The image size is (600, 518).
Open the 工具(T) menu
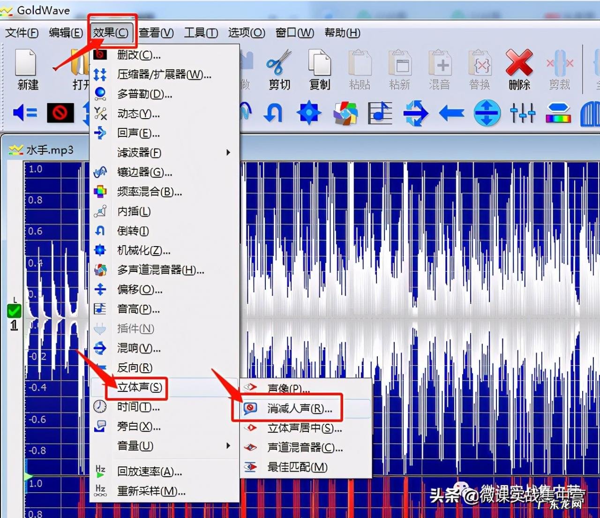coord(201,33)
